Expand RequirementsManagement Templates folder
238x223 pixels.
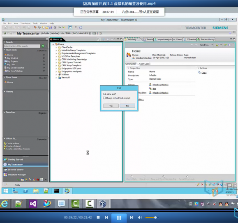pos(56,53)
